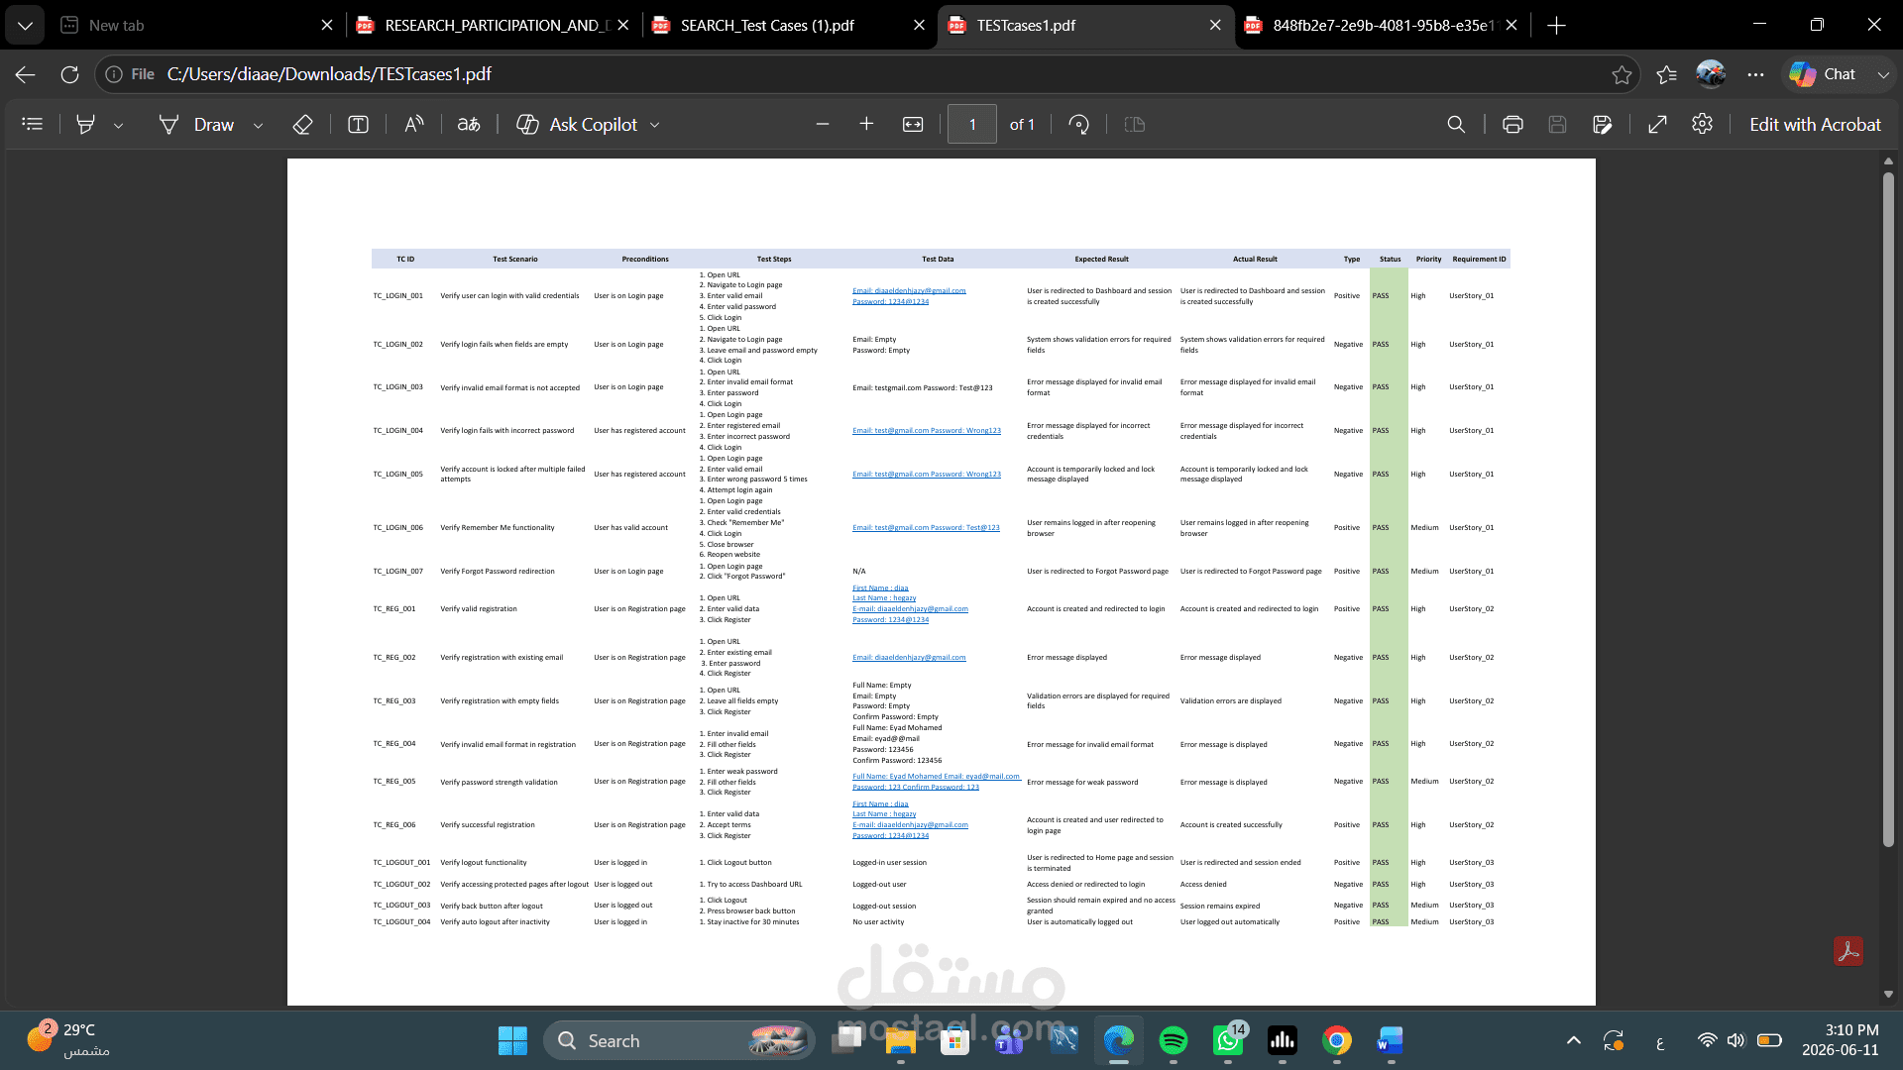Add this page to favorites
1903x1070 pixels.
(x=1622, y=74)
